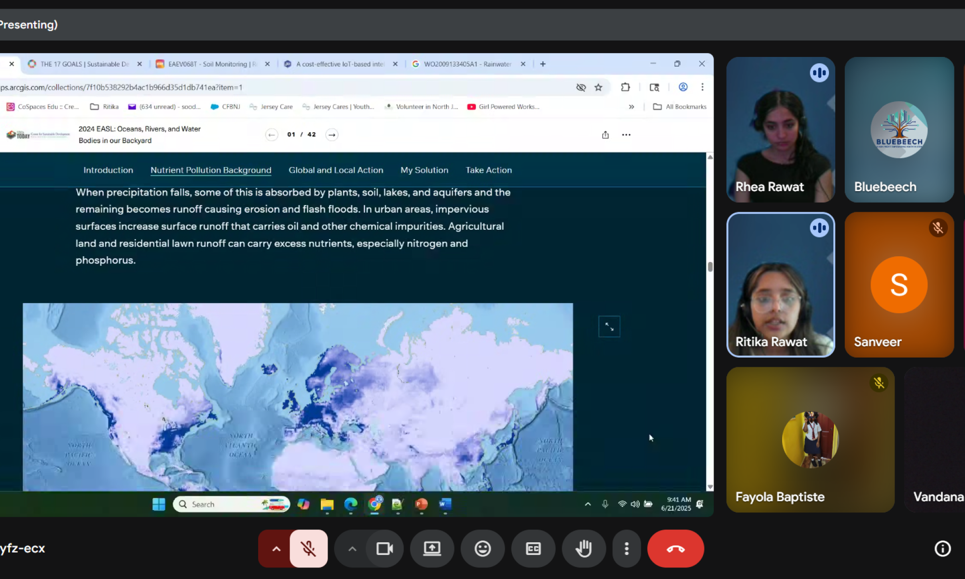
Task: Open the collection's three-dot more menu
Action: pos(626,135)
